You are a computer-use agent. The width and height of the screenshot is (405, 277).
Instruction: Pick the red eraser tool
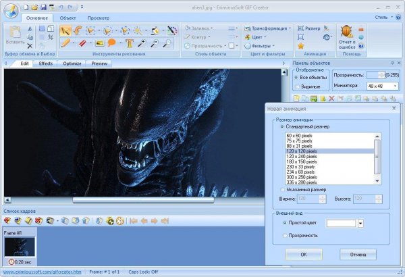[x=82, y=43]
